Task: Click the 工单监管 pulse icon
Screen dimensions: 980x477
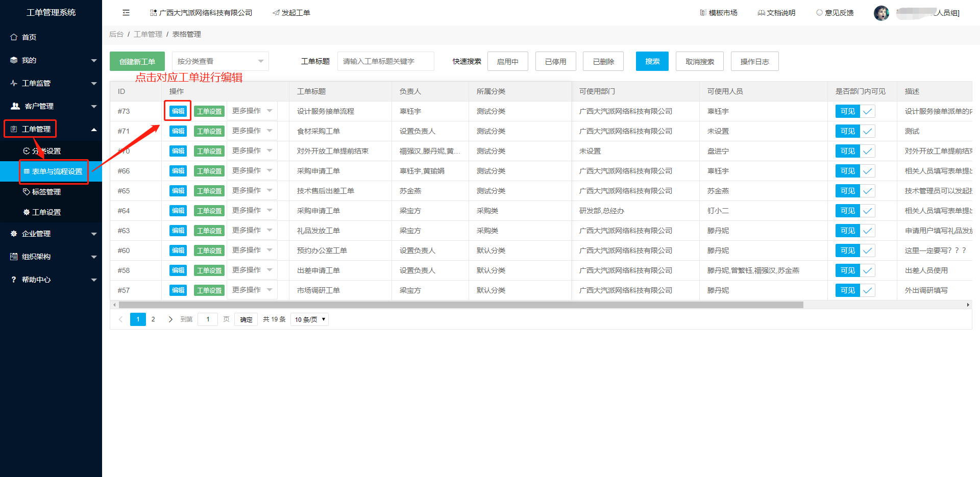Action: tap(14, 83)
